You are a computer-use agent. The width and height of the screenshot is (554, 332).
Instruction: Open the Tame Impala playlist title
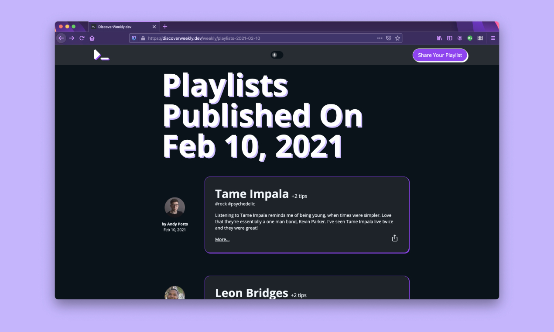tap(252, 194)
